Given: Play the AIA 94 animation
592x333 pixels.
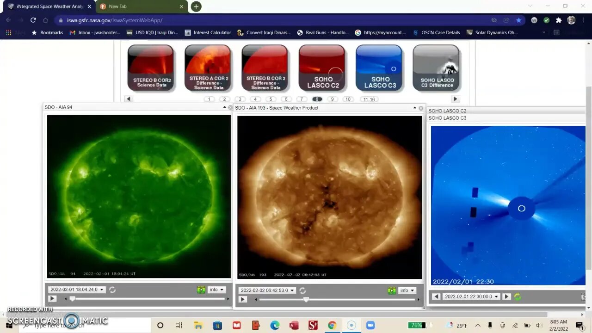Looking at the screenshot, I should click(52, 299).
